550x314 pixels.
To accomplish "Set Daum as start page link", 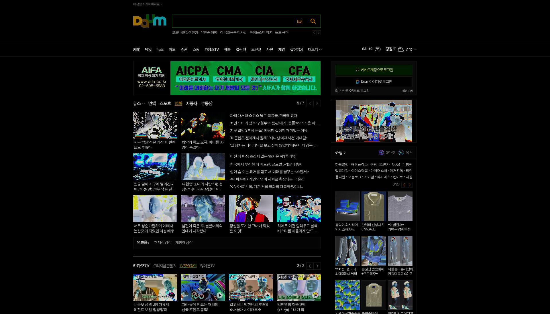I will coord(147,4).
